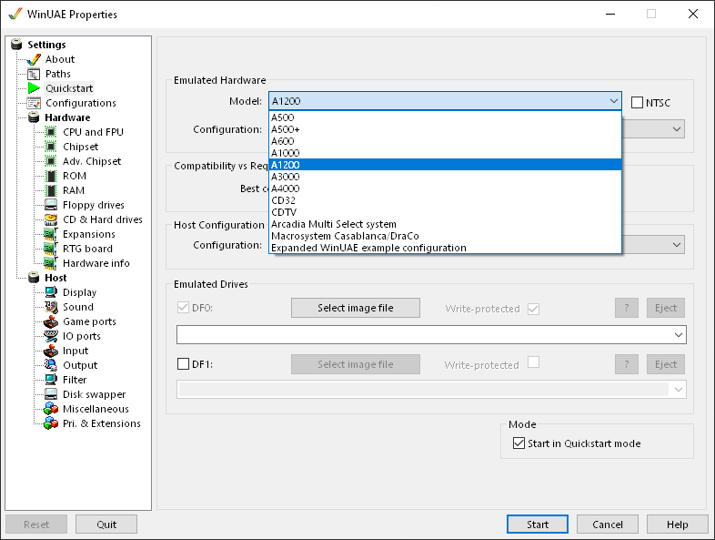Open the Hardware info icon
Viewport: 715px width, 540px height.
click(x=51, y=263)
